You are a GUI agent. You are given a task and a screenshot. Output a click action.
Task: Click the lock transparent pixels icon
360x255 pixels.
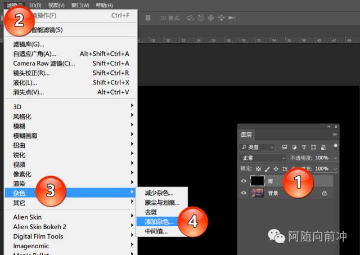pos(259,169)
